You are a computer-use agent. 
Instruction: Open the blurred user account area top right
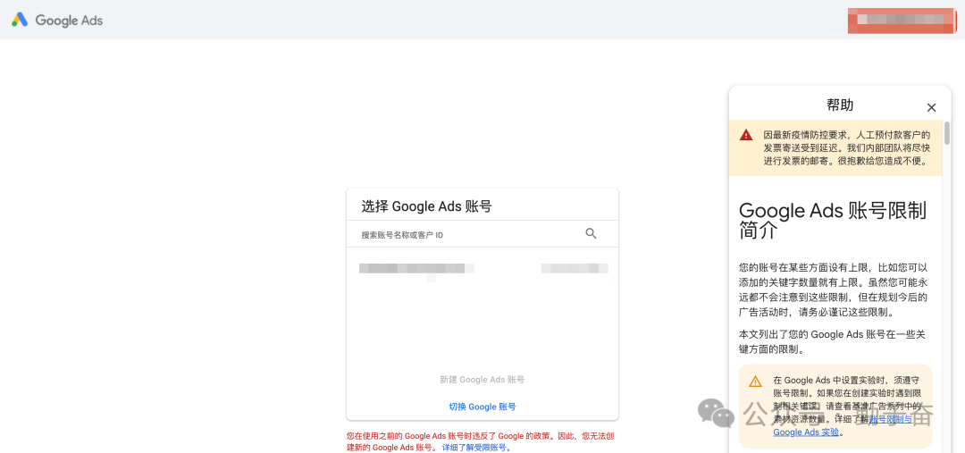pyautogui.click(x=901, y=21)
